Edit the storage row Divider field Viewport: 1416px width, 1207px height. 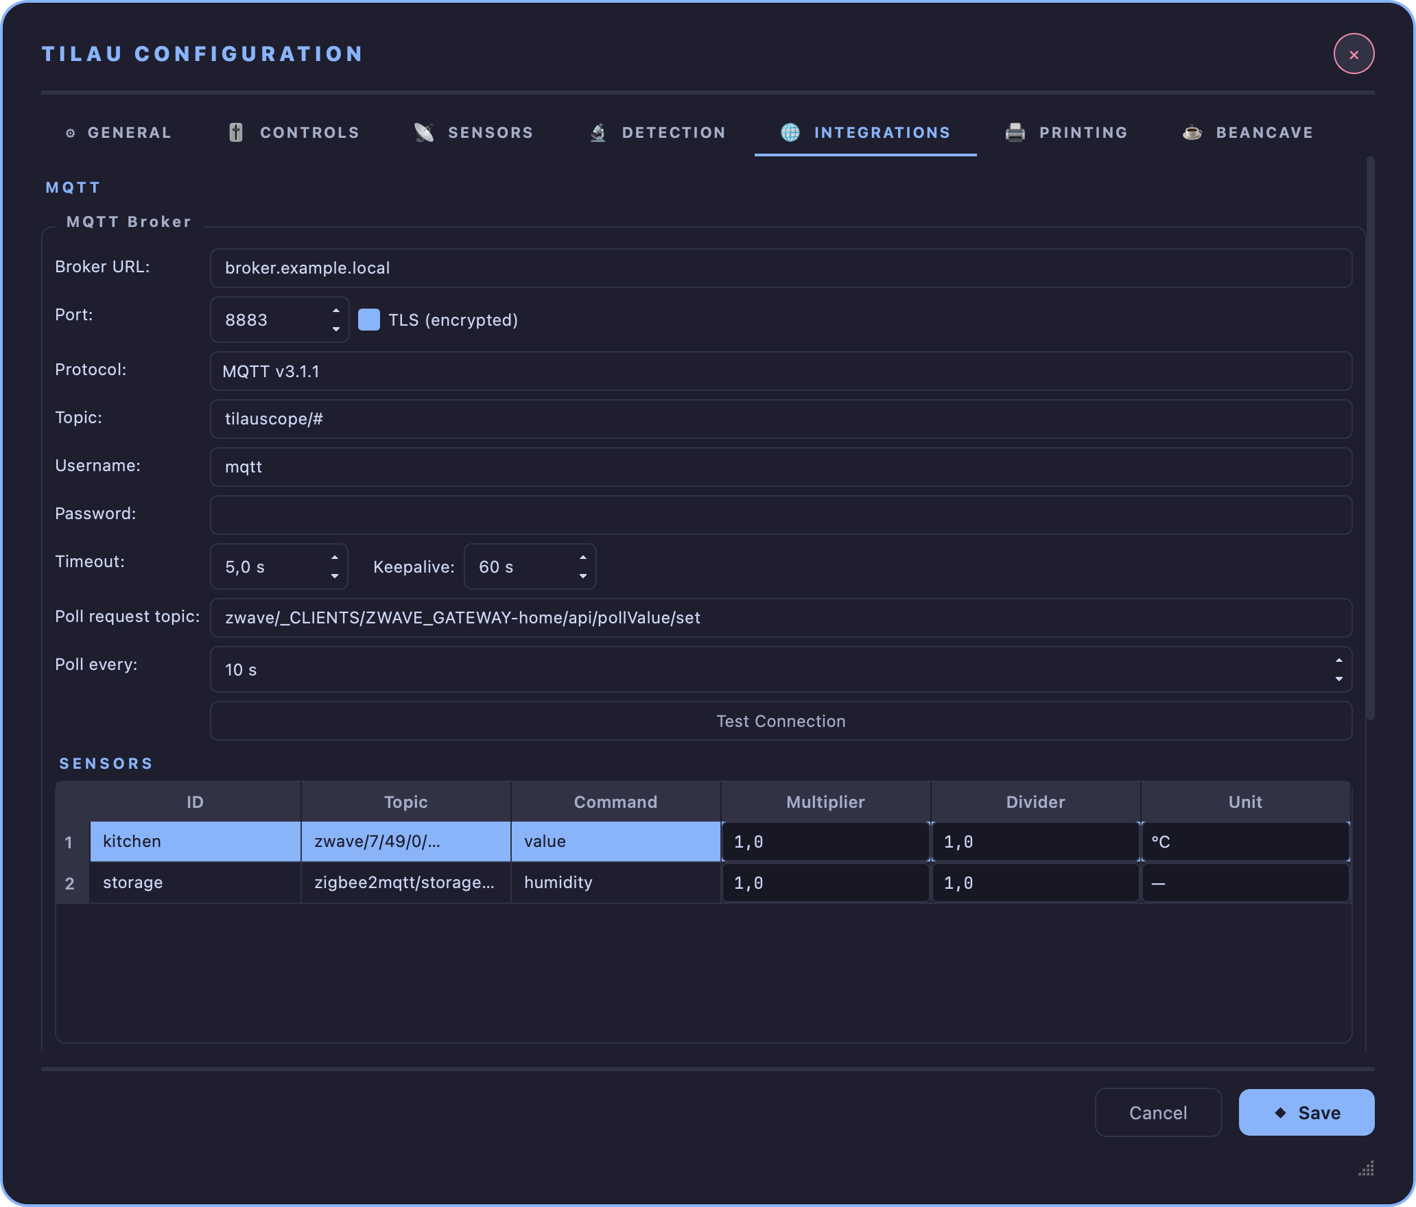(1036, 883)
